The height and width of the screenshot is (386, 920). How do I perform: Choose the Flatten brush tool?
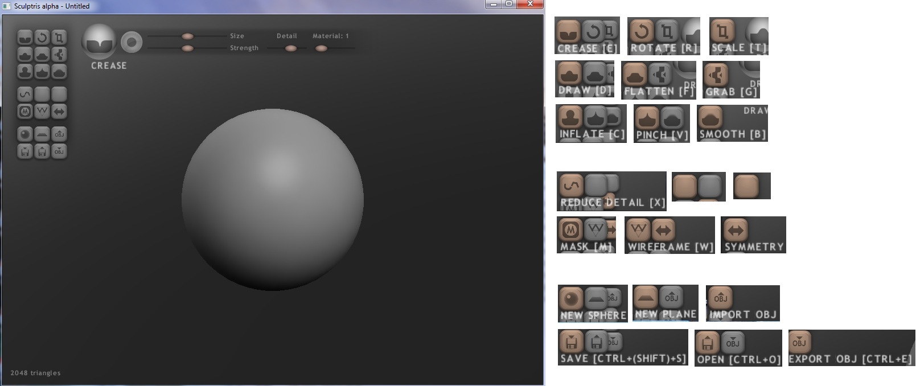click(42, 55)
